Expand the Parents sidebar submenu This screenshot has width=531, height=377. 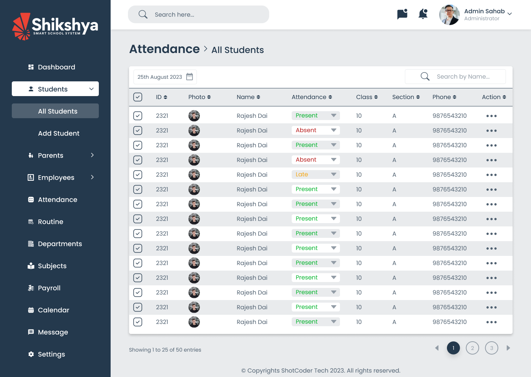click(x=92, y=155)
